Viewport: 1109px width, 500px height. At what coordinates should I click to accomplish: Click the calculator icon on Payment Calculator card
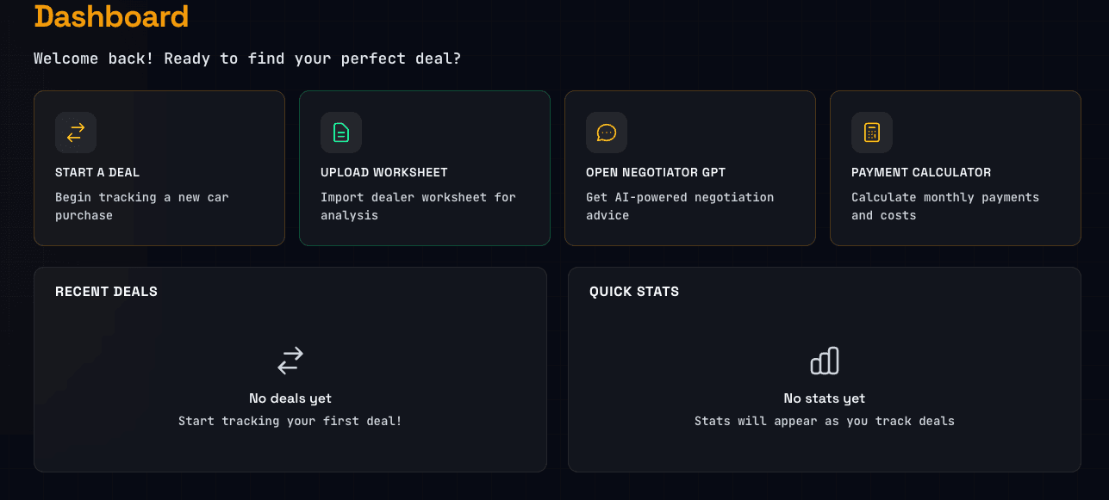pos(872,133)
